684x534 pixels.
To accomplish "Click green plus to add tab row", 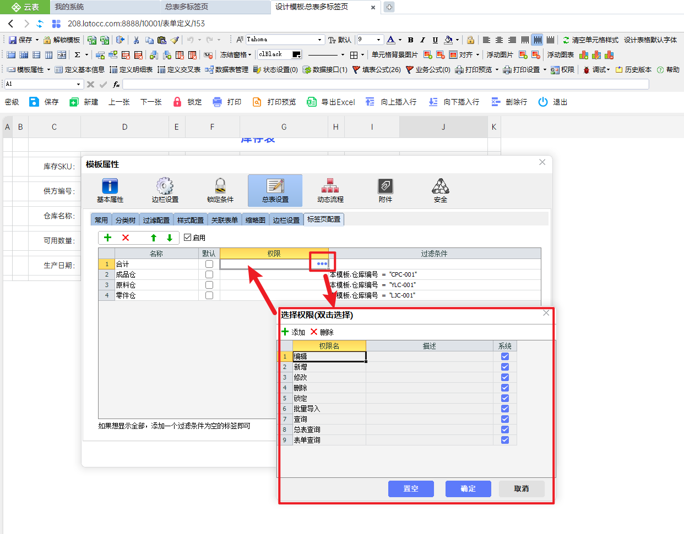I will [x=108, y=238].
